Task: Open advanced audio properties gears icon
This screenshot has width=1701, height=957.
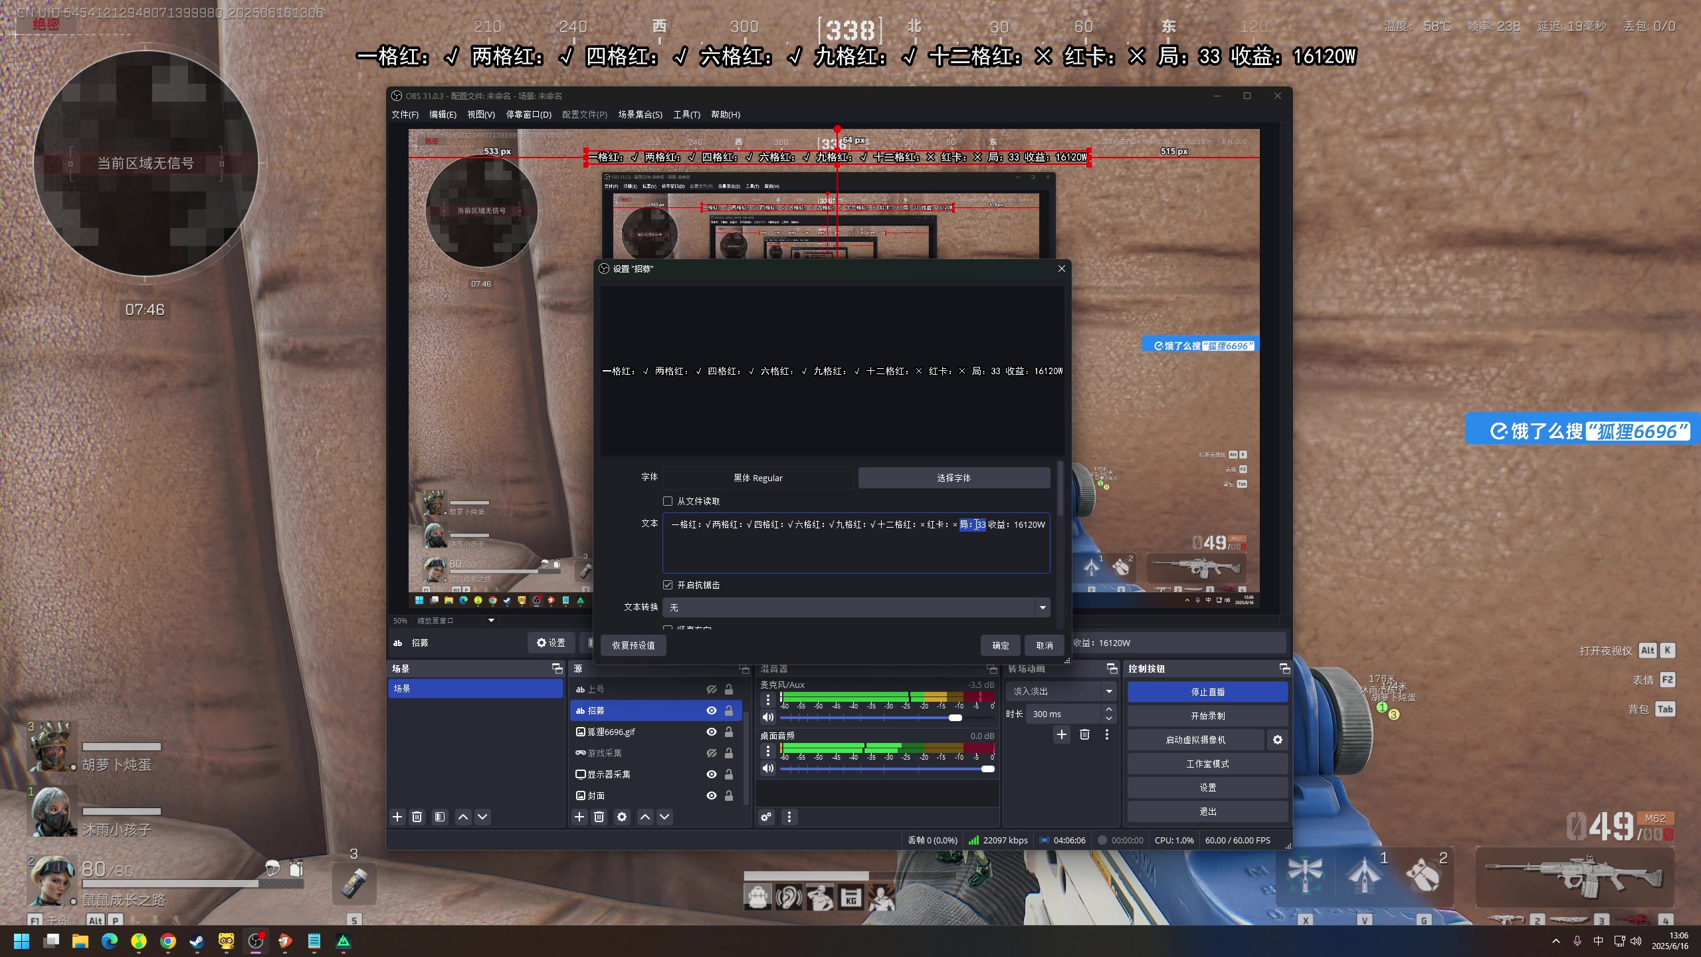Action: (766, 817)
